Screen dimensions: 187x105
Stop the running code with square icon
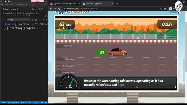[x=39, y=9]
